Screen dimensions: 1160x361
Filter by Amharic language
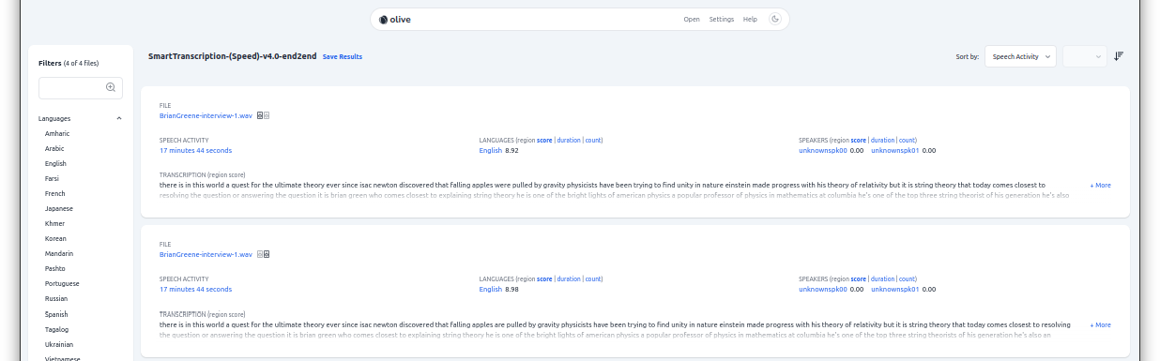pyautogui.click(x=57, y=133)
